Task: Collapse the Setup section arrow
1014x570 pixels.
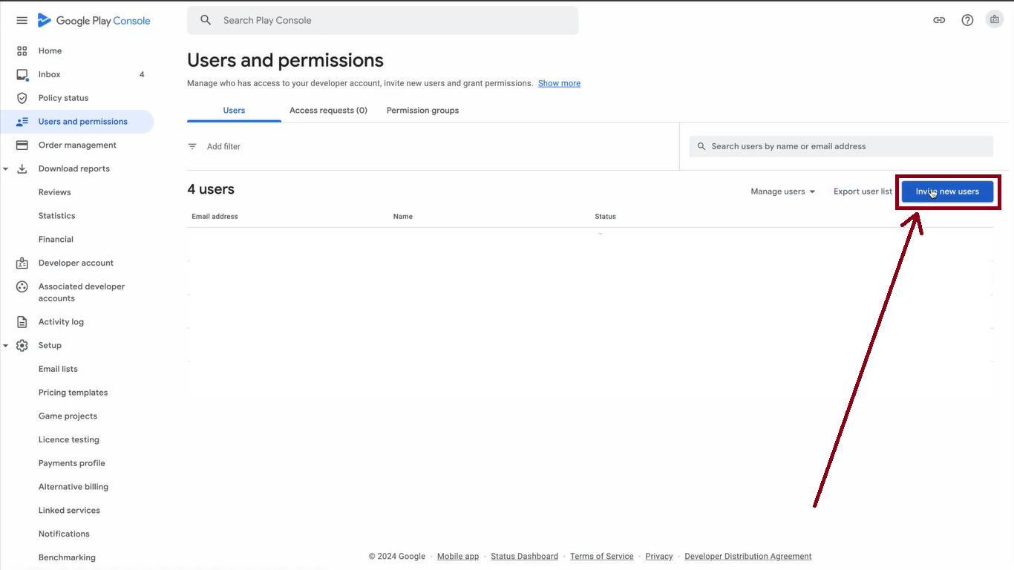Action: point(6,346)
